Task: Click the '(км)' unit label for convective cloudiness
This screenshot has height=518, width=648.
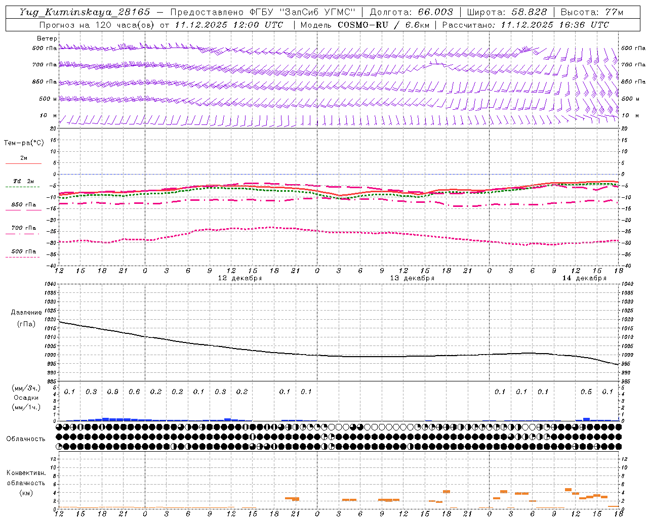Action: coord(26,493)
